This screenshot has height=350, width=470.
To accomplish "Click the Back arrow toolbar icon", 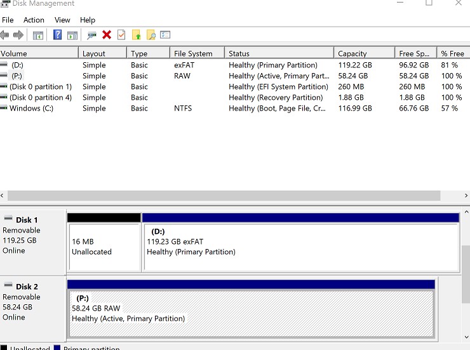I will click(5, 35).
